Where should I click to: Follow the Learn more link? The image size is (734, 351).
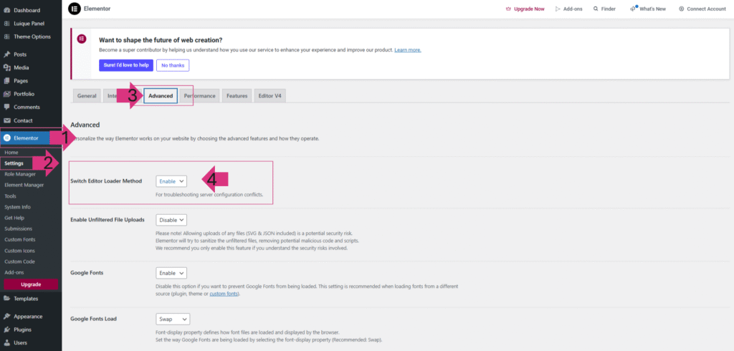point(408,49)
